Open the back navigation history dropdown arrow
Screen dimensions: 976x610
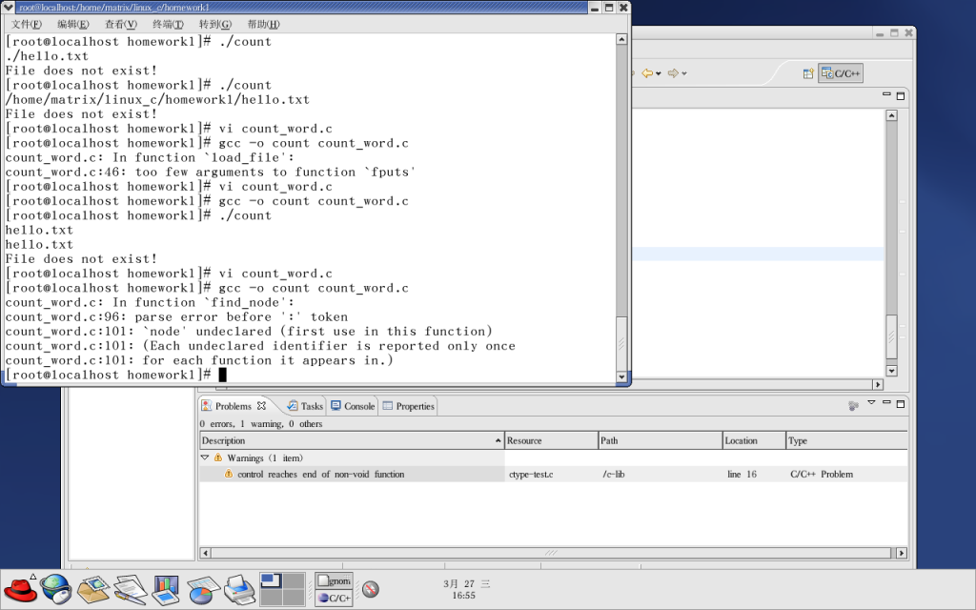pyautogui.click(x=659, y=73)
